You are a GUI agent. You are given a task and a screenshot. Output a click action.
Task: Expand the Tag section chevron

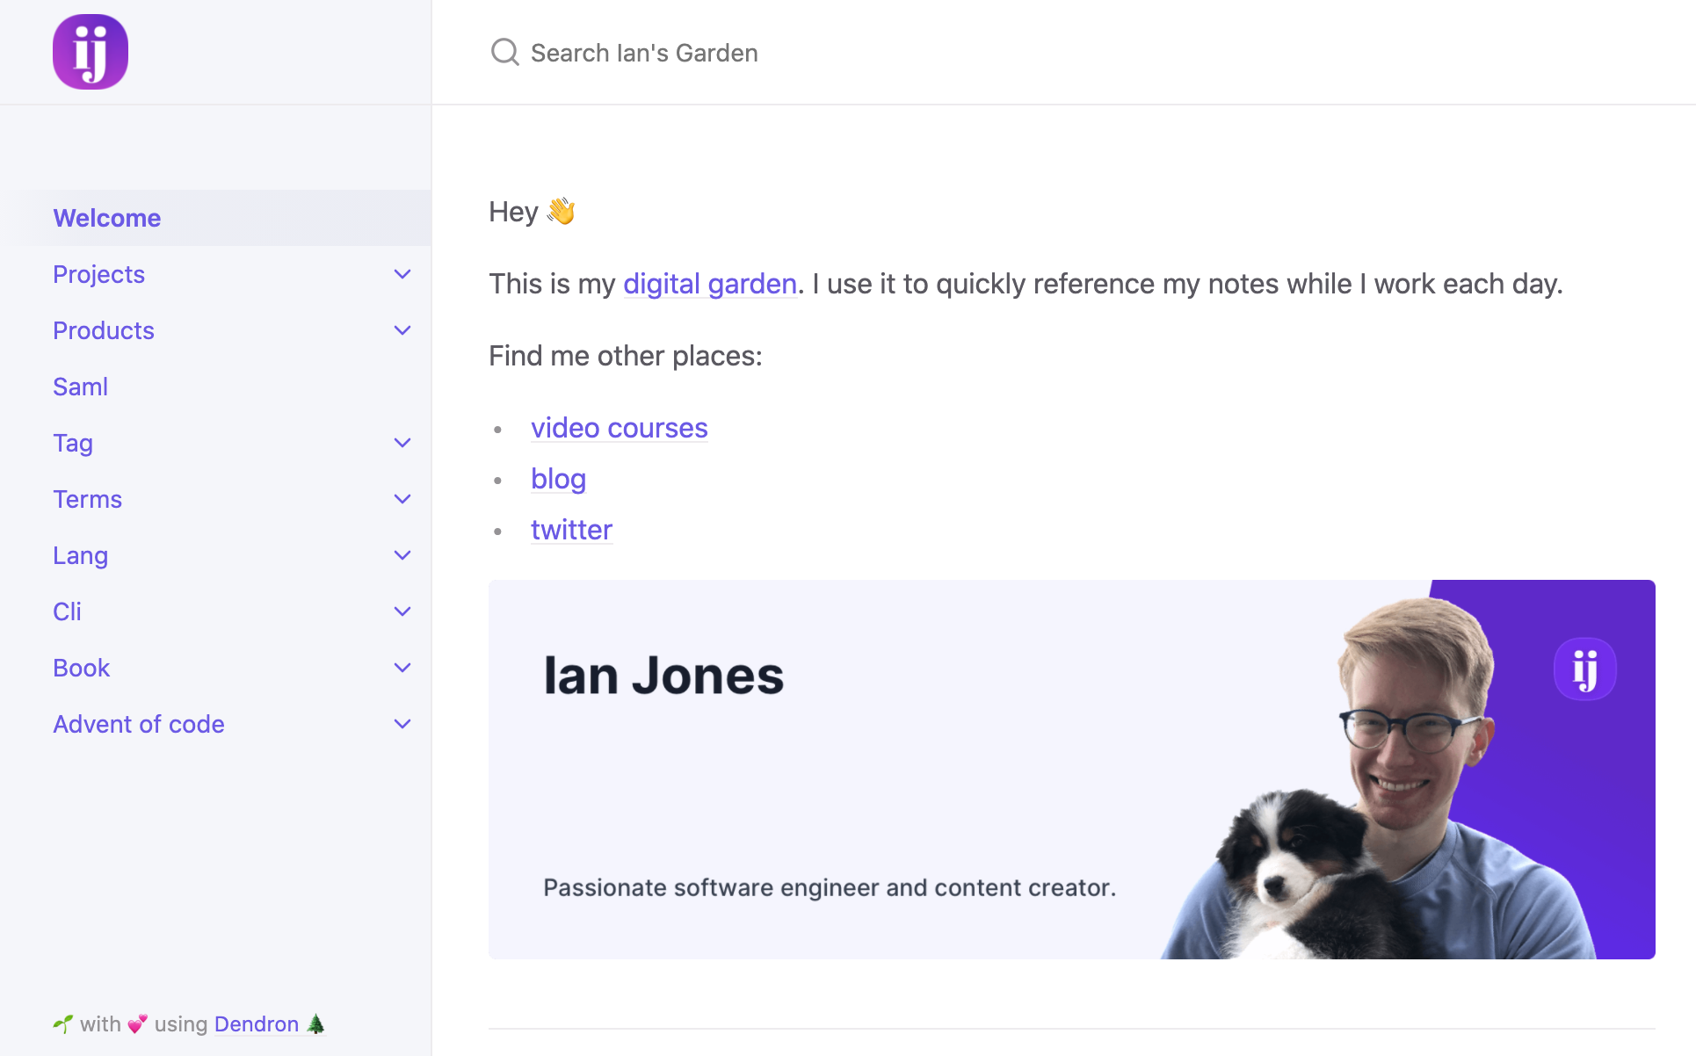(x=402, y=443)
